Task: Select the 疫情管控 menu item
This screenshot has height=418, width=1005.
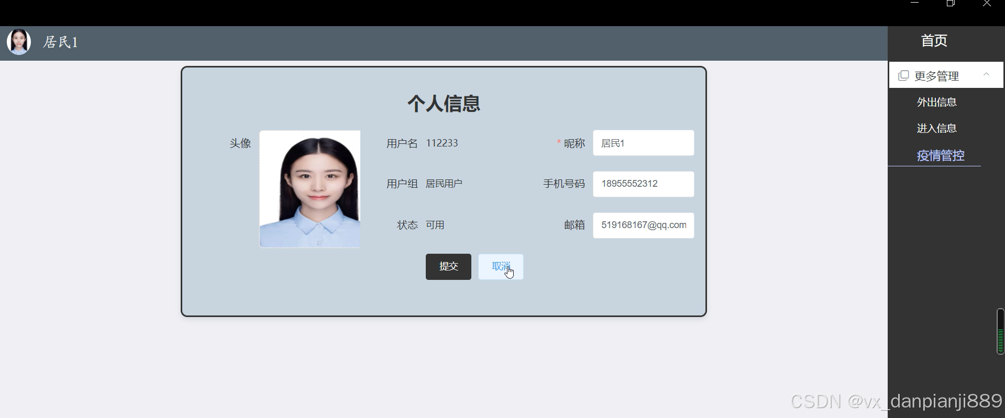Action: [941, 155]
